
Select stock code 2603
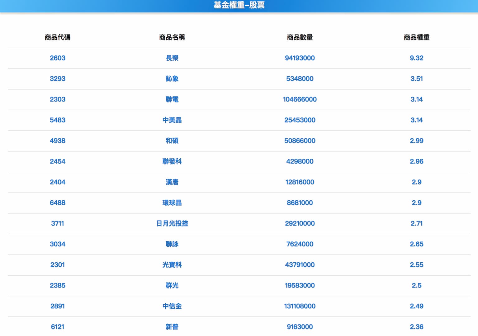coord(58,58)
